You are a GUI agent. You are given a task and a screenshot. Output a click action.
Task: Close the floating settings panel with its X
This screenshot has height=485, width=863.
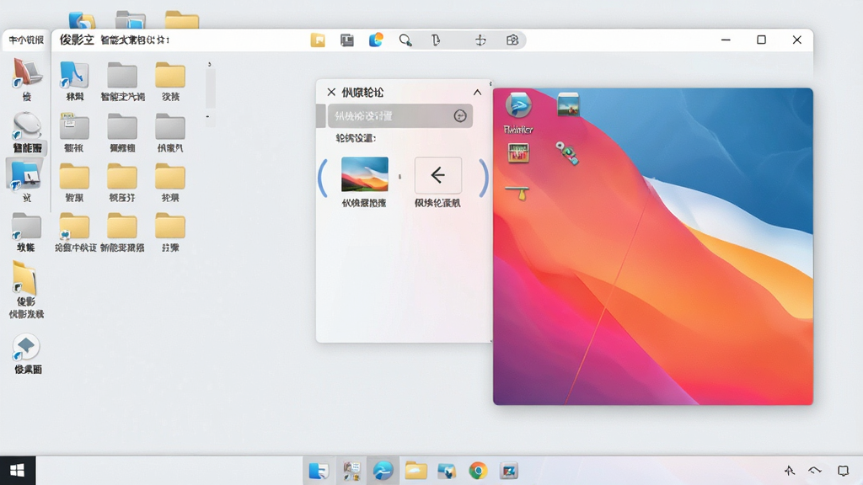click(331, 92)
